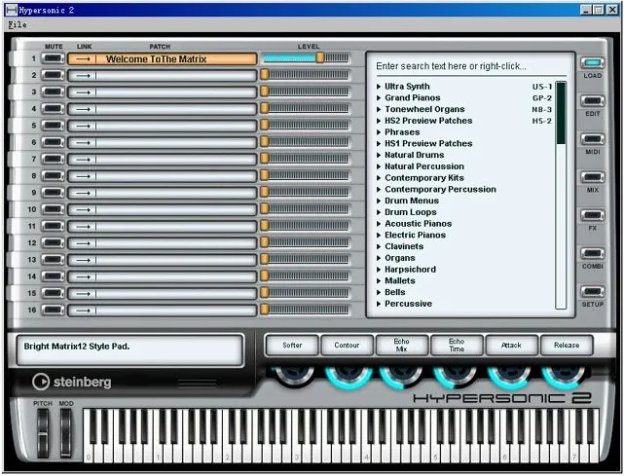This screenshot has height=476, width=624.
Task: Click the link arrow on slot 9
Action: tap(83, 193)
